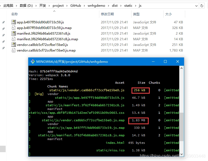Image resolution: width=208 pixels, height=161 pixels.
Task: Sort files by 名称 column
Action: click(14, 14)
